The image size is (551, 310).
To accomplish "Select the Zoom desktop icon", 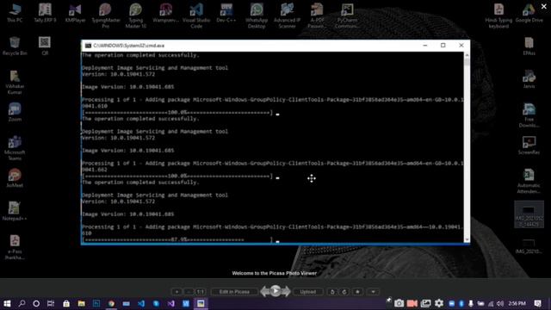I will click(x=15, y=112).
